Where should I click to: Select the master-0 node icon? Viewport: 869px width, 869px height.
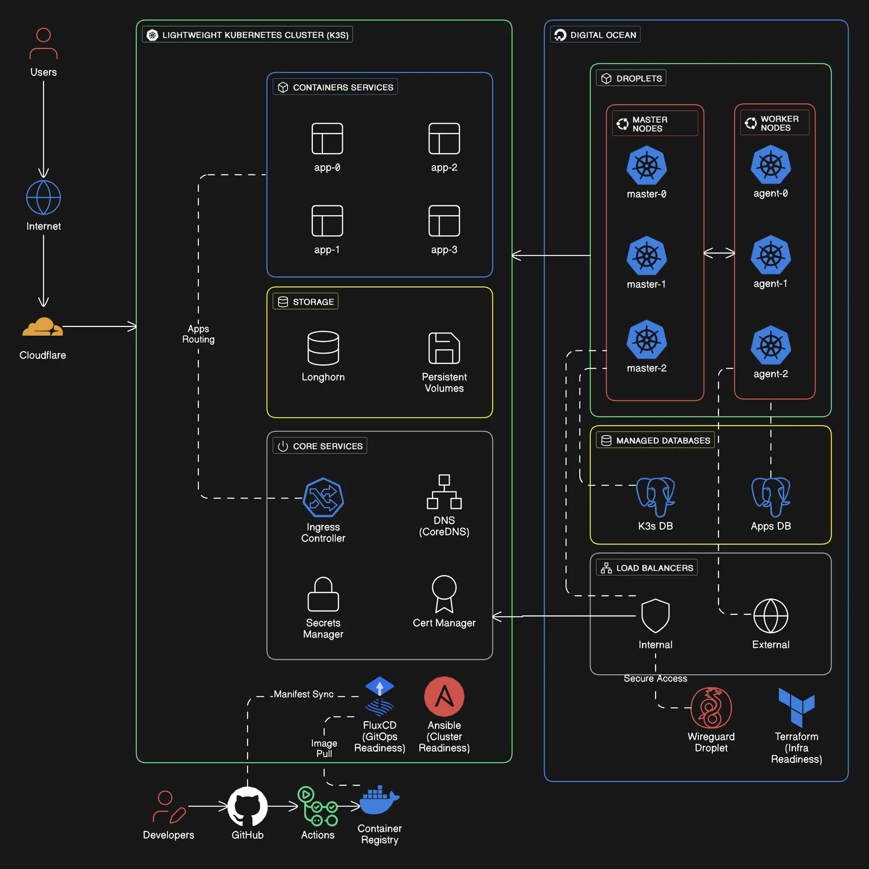tap(646, 166)
